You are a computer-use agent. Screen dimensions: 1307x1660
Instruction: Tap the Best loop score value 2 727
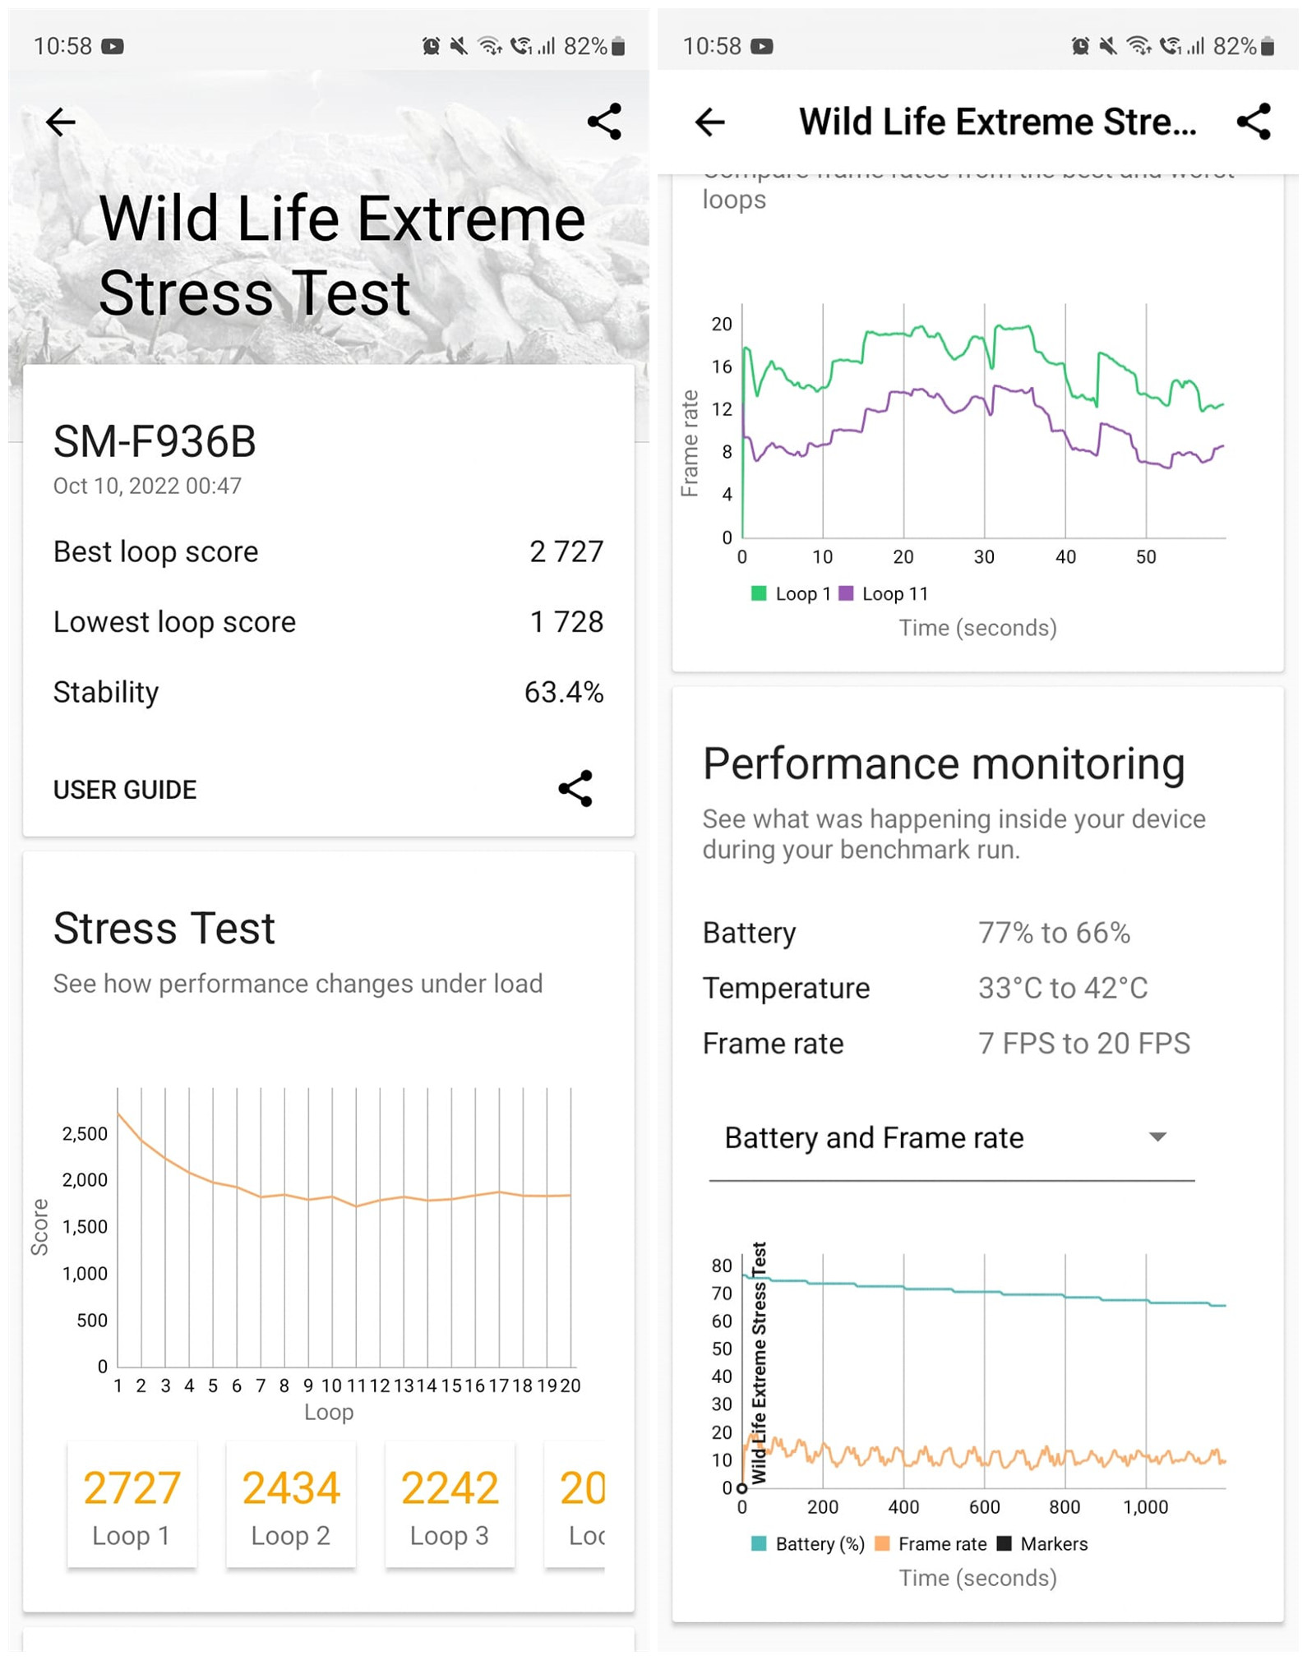point(566,551)
